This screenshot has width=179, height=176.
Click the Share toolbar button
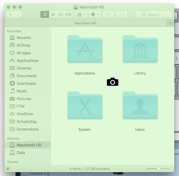(108, 14)
